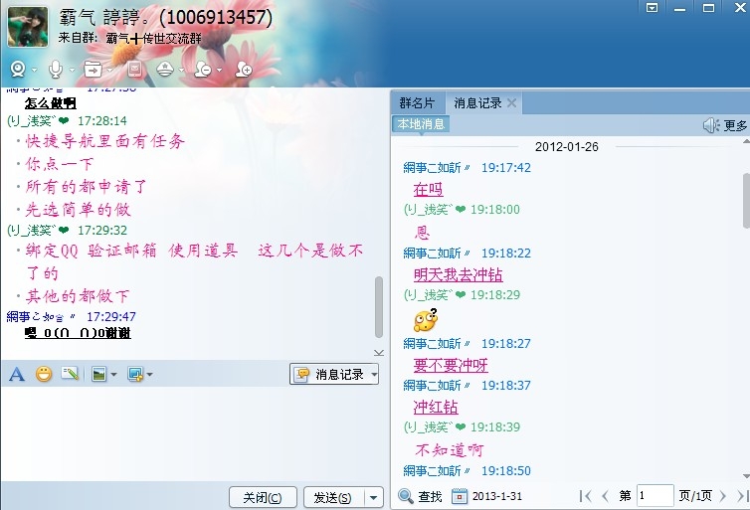The width and height of the screenshot is (750, 510).
Task: Click the chat history vertical scrollbar
Action: (x=379, y=307)
